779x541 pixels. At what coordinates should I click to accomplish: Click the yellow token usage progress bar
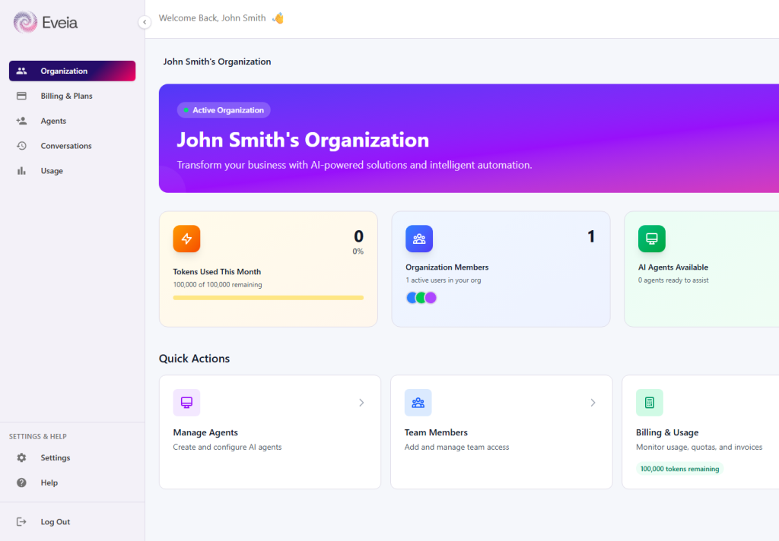[x=268, y=298]
